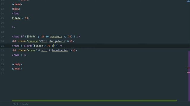Click the opening body tag
The width and height of the screenshot is (190, 106).
click(16, 9)
